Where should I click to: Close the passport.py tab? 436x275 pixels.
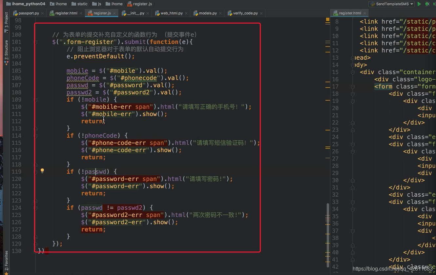[43, 13]
